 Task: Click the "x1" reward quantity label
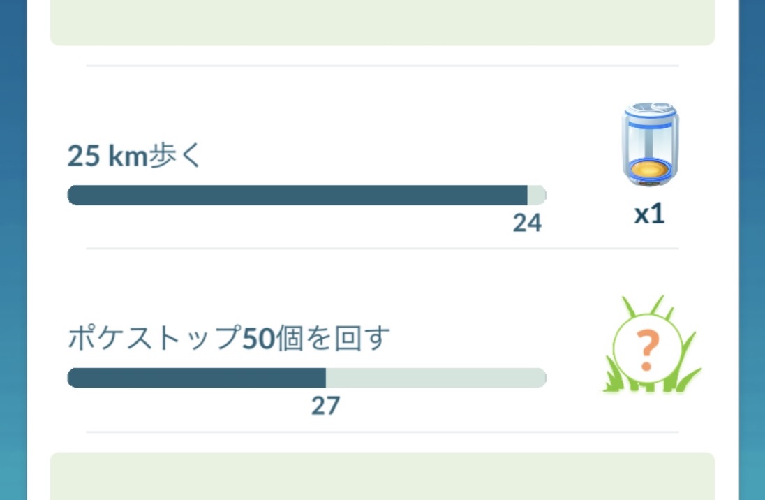649,215
